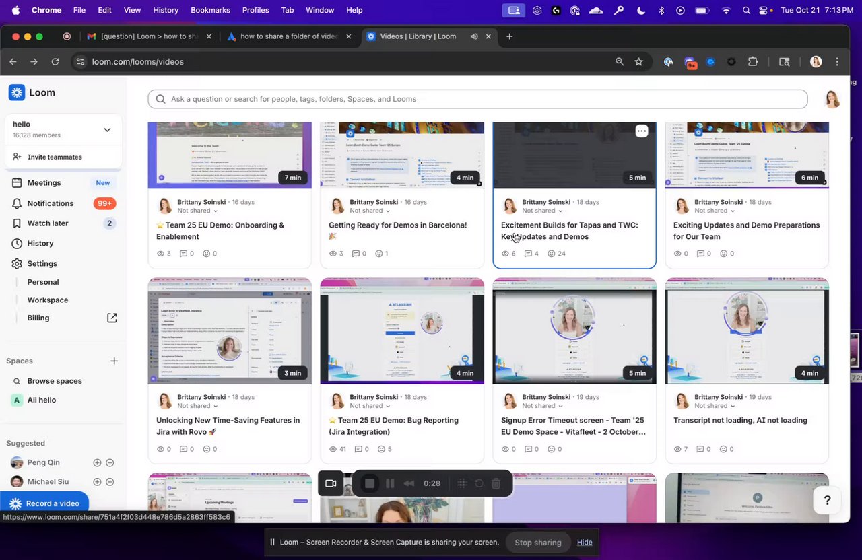862x560 pixels.
Task: Select Personal settings
Action: (43, 282)
